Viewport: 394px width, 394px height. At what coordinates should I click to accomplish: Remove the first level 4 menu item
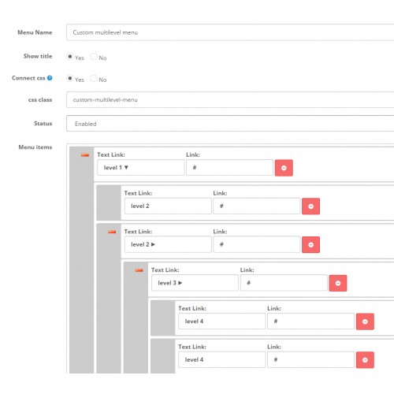click(365, 322)
